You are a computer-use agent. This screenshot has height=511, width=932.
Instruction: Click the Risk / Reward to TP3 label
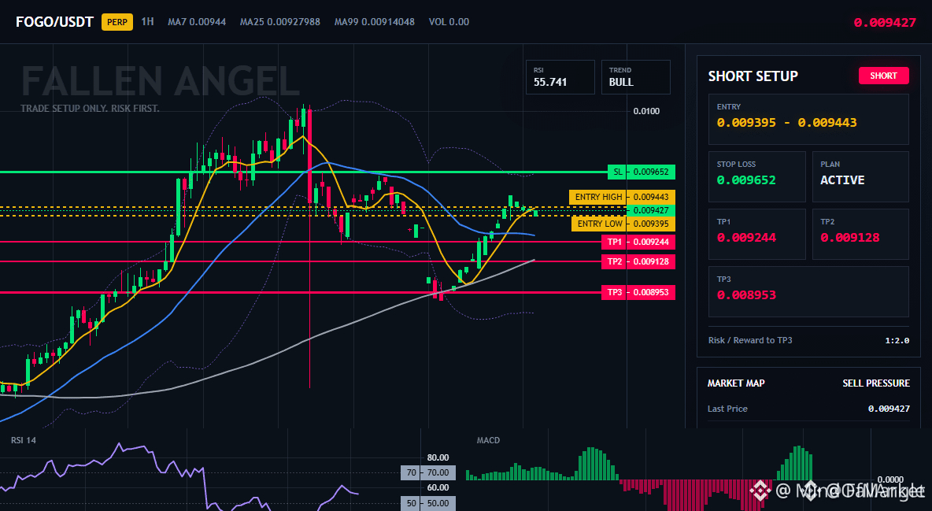coord(750,340)
